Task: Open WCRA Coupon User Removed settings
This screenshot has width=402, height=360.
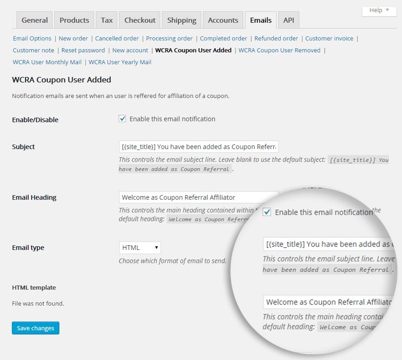Action: [280, 50]
